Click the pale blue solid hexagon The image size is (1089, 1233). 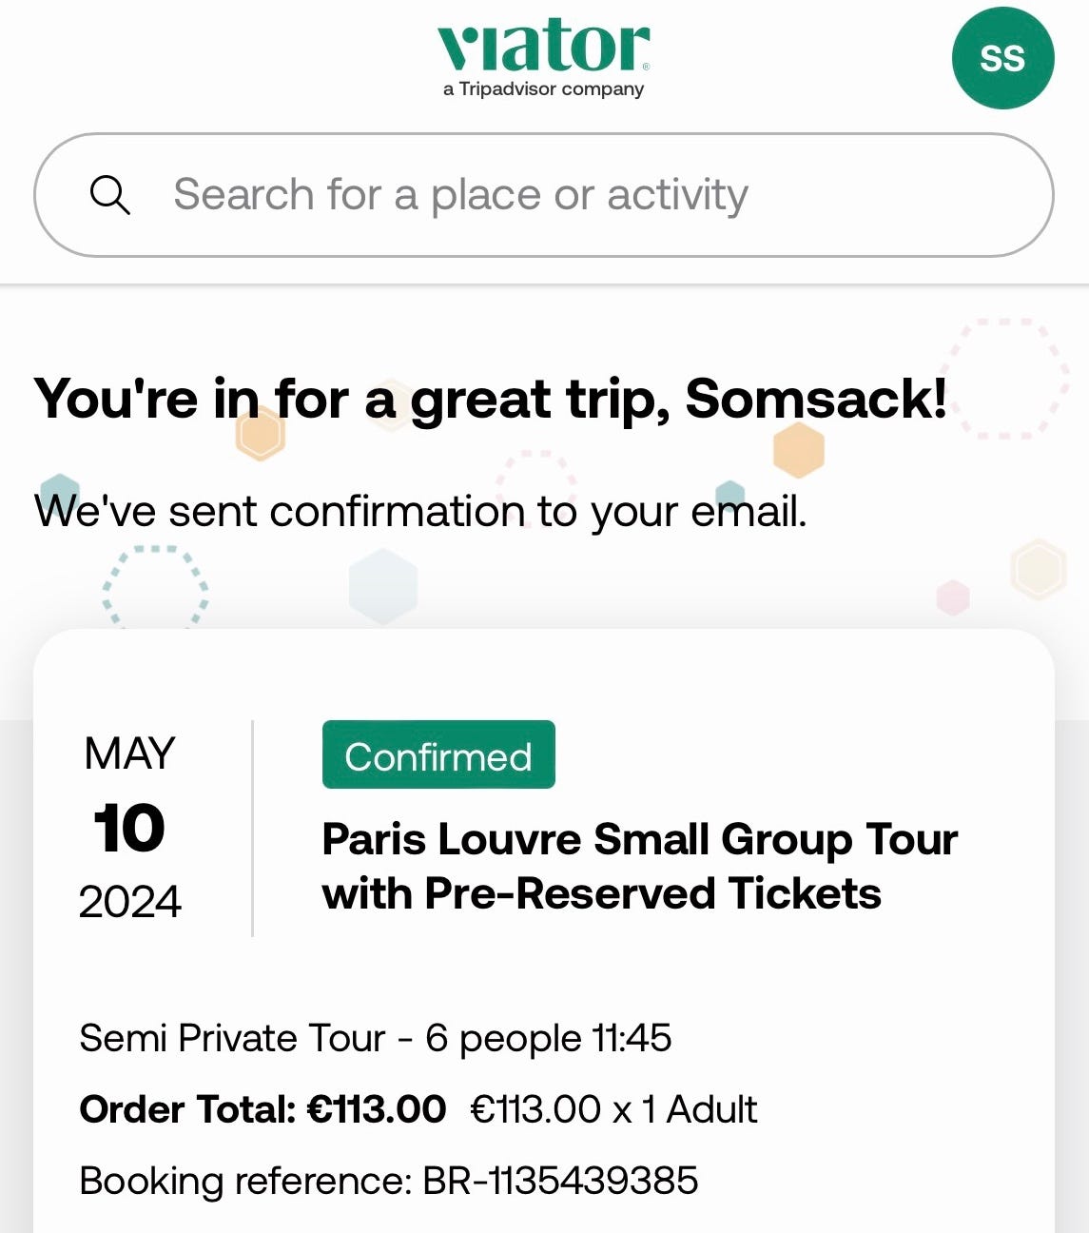[383, 587]
